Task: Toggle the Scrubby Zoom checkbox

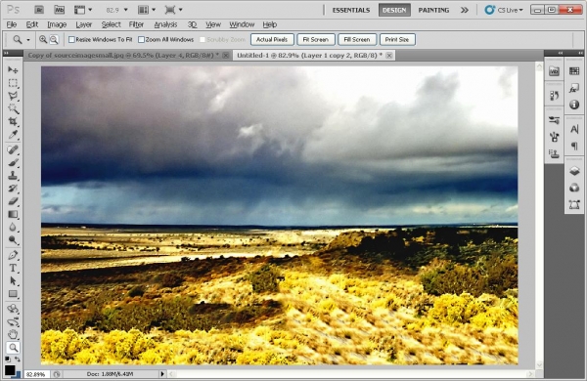Action: 203,39
